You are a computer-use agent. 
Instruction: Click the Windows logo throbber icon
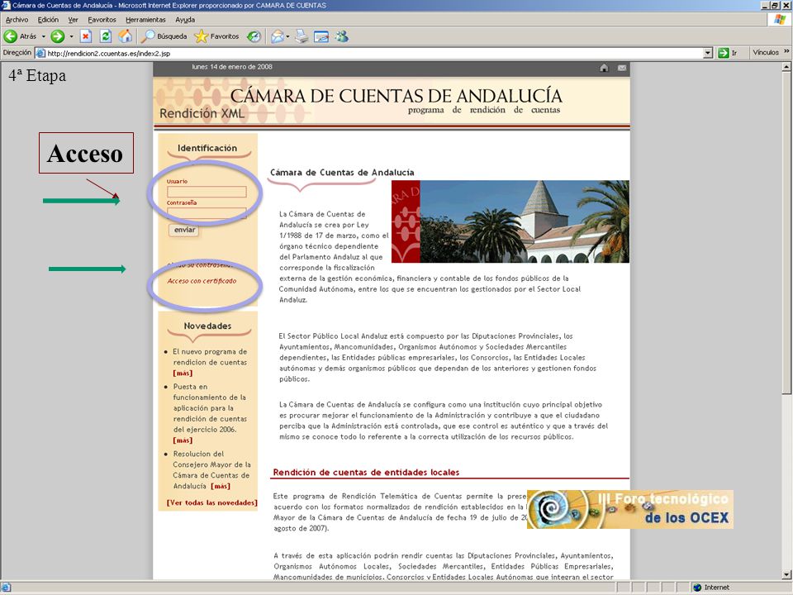tap(780, 20)
